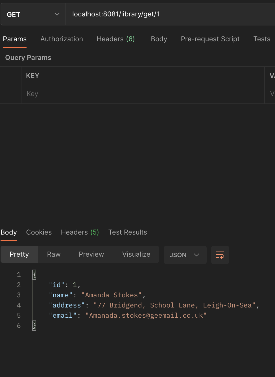This screenshot has height=377, width=275.
Task: Click the Query Params heading
Action: [x=28, y=58]
